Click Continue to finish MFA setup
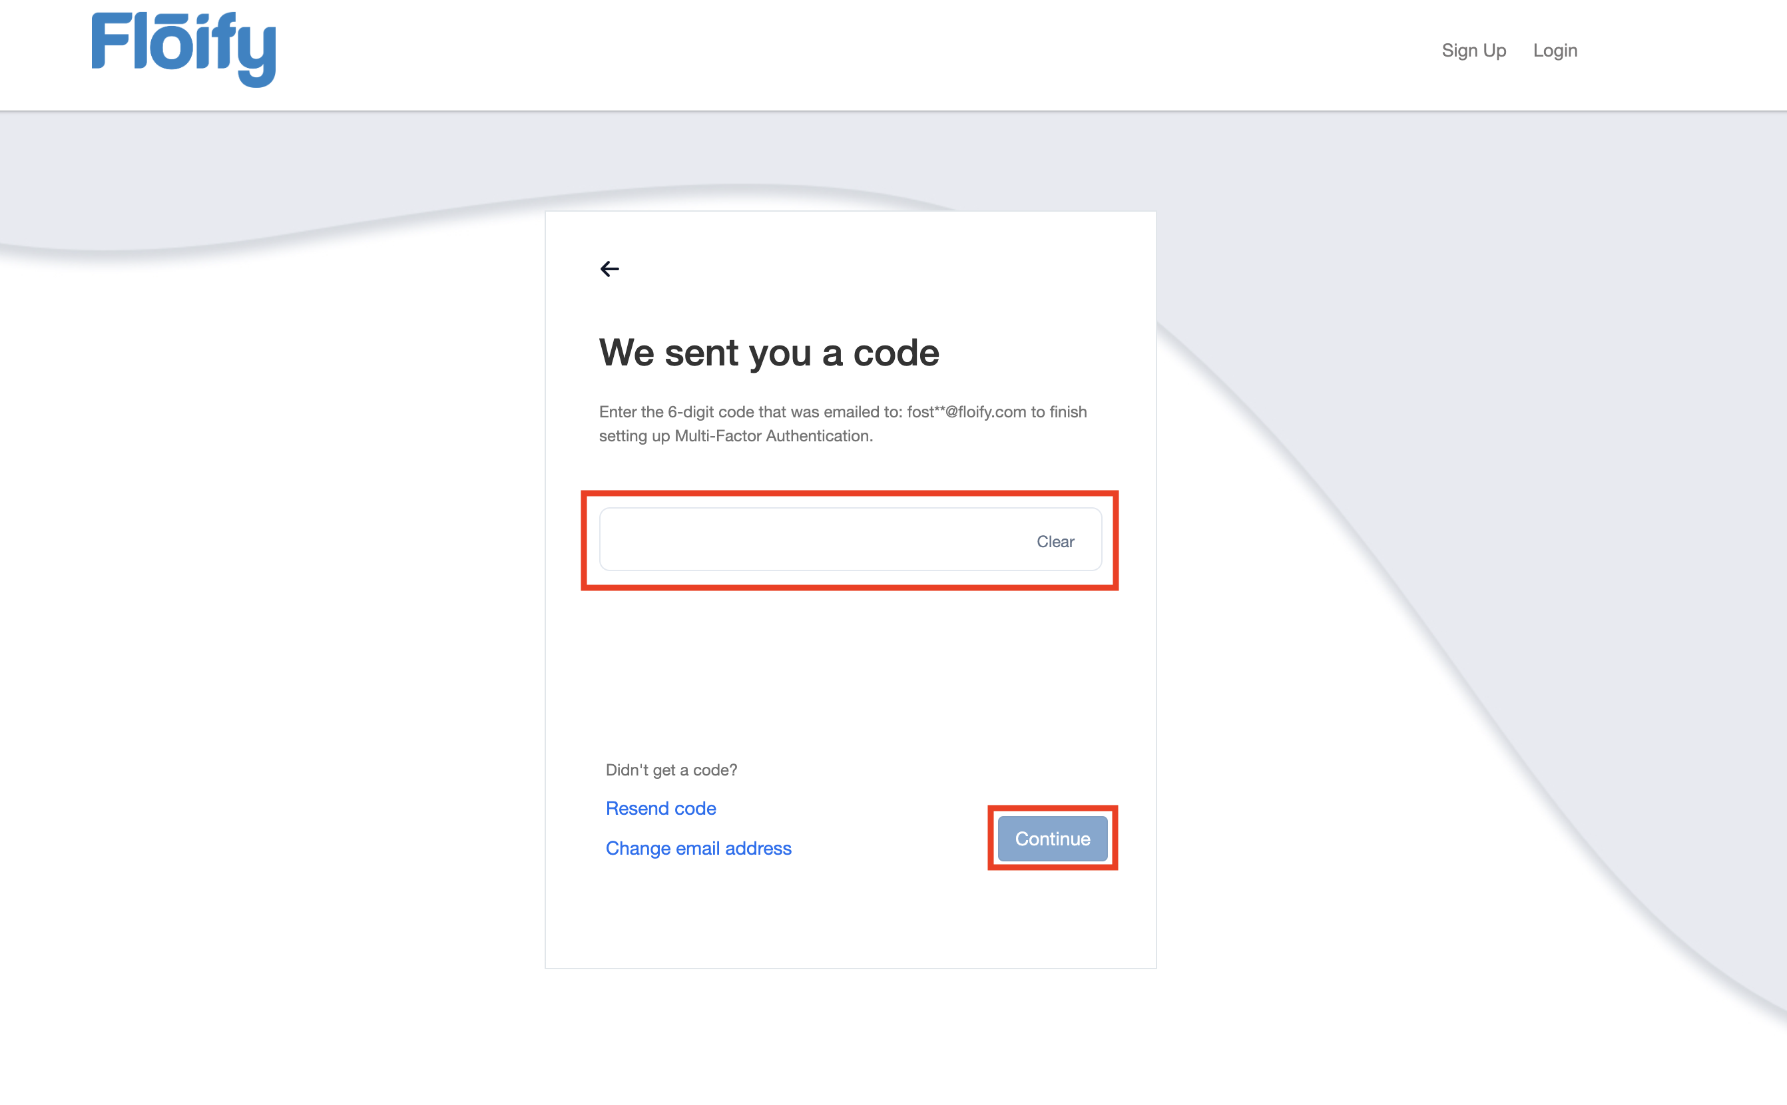The image size is (1787, 1105). [1052, 838]
